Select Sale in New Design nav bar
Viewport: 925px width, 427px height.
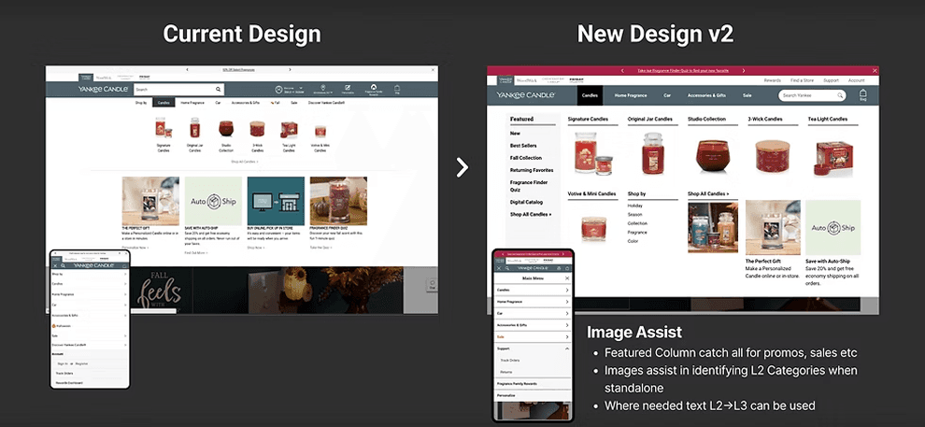(747, 95)
